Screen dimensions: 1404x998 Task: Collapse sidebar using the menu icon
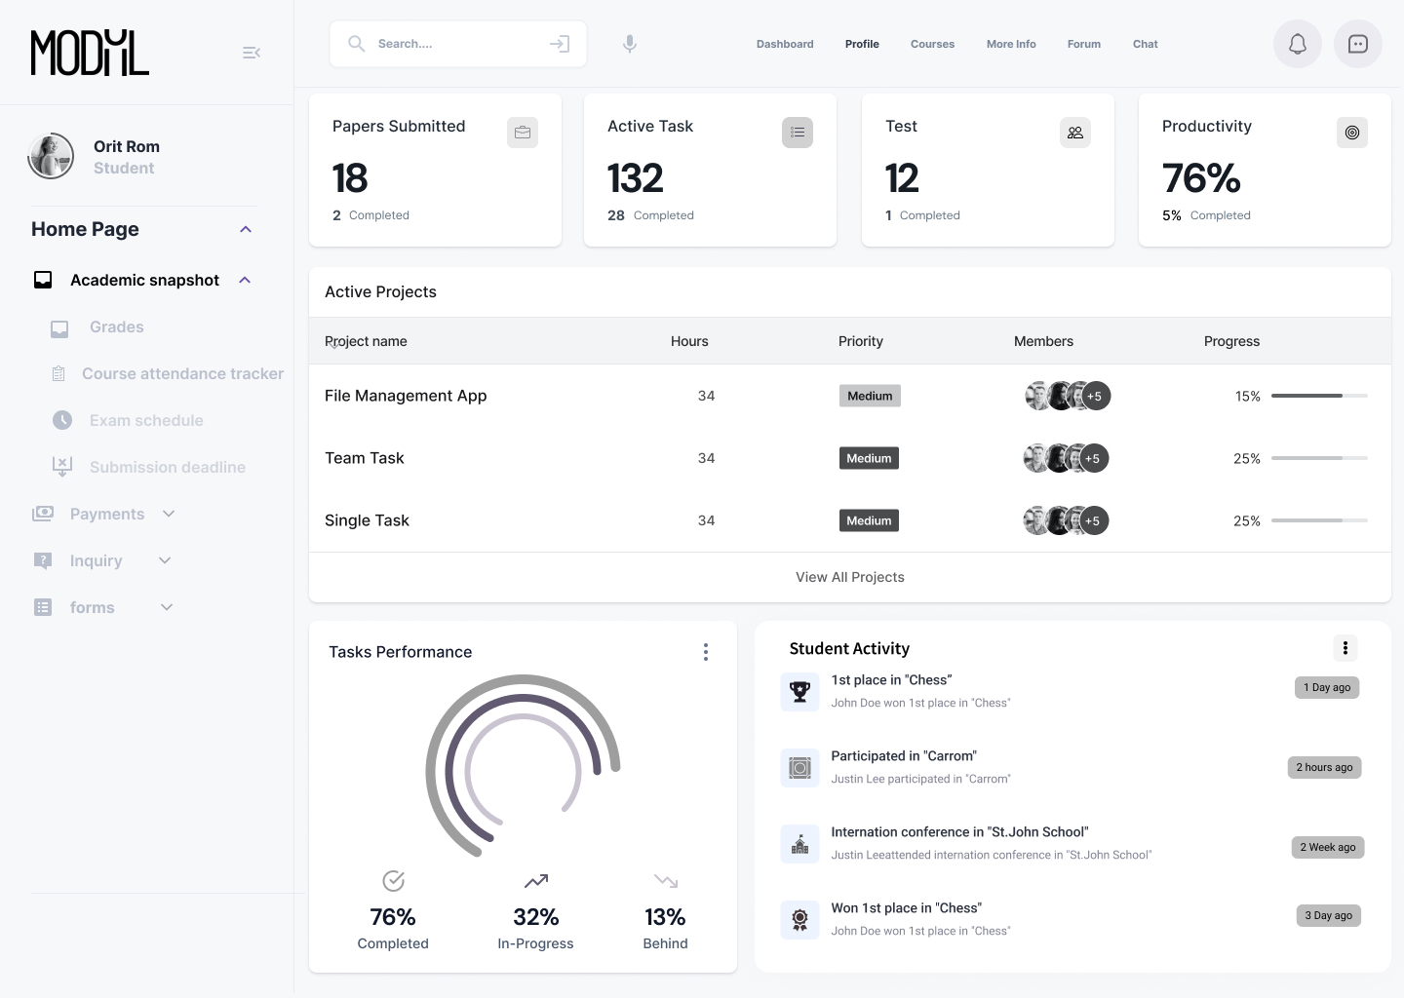tap(252, 53)
